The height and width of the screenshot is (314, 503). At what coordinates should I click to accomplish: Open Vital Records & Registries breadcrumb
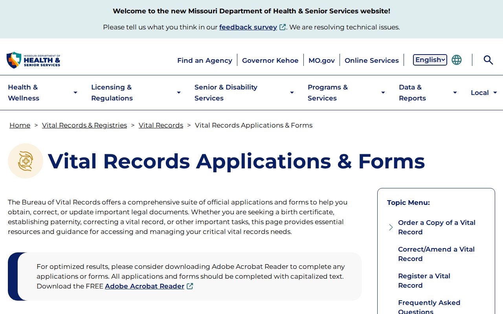point(84,125)
